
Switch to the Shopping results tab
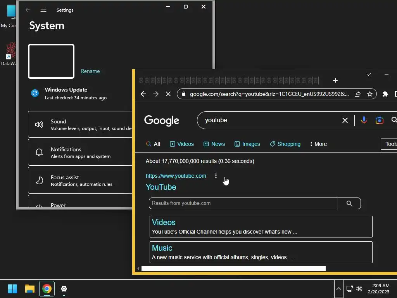click(x=285, y=144)
